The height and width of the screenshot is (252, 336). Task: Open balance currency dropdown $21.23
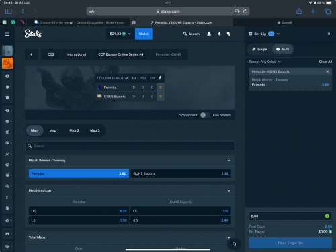click(x=120, y=34)
